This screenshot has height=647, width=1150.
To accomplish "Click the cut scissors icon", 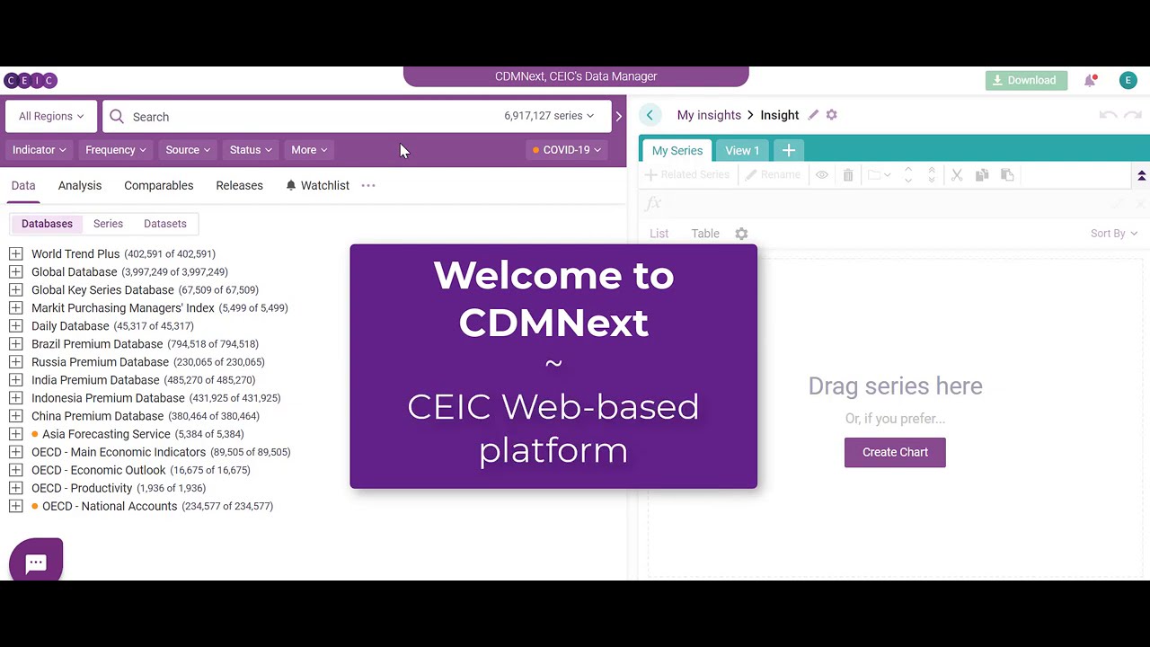I will (x=957, y=175).
